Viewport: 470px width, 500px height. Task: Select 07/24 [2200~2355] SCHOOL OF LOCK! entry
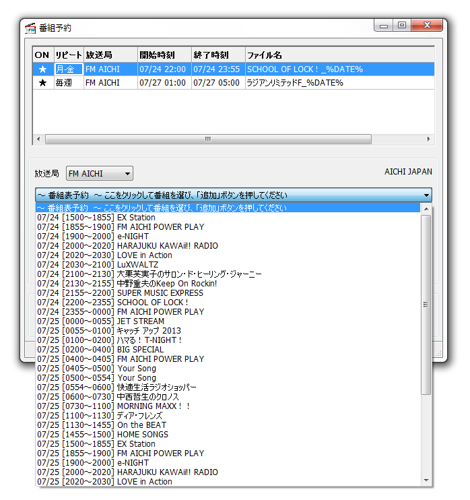click(x=228, y=303)
